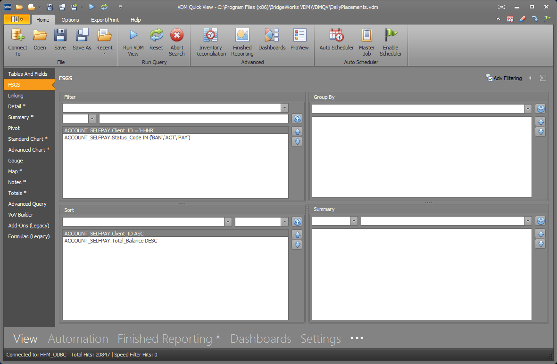
Task: Open the Auto Scheduler
Action: click(336, 39)
